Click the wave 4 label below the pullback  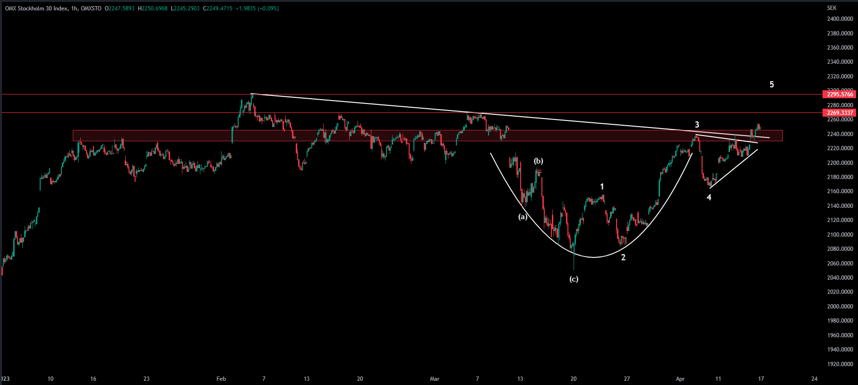pos(709,197)
